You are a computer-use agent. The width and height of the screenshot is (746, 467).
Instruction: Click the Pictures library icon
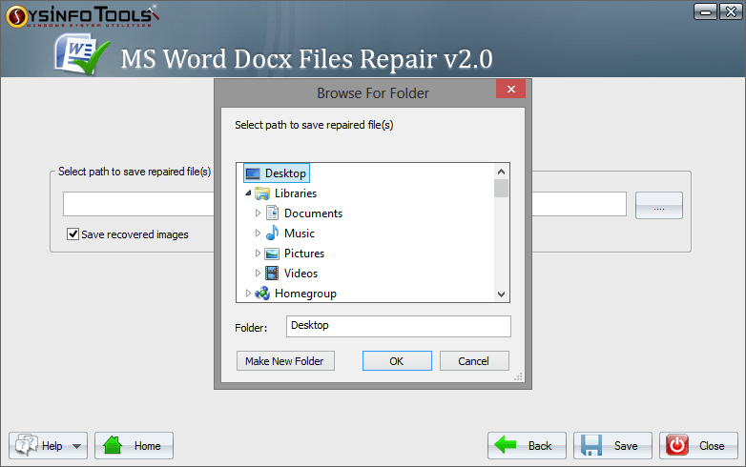pos(272,254)
